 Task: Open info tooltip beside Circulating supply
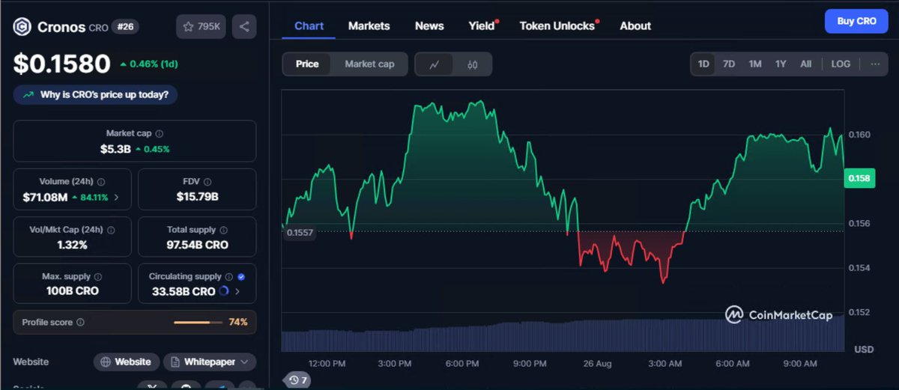tap(229, 276)
